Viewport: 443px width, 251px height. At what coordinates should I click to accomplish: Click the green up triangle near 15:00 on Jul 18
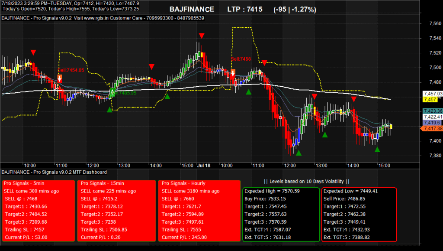point(377,150)
